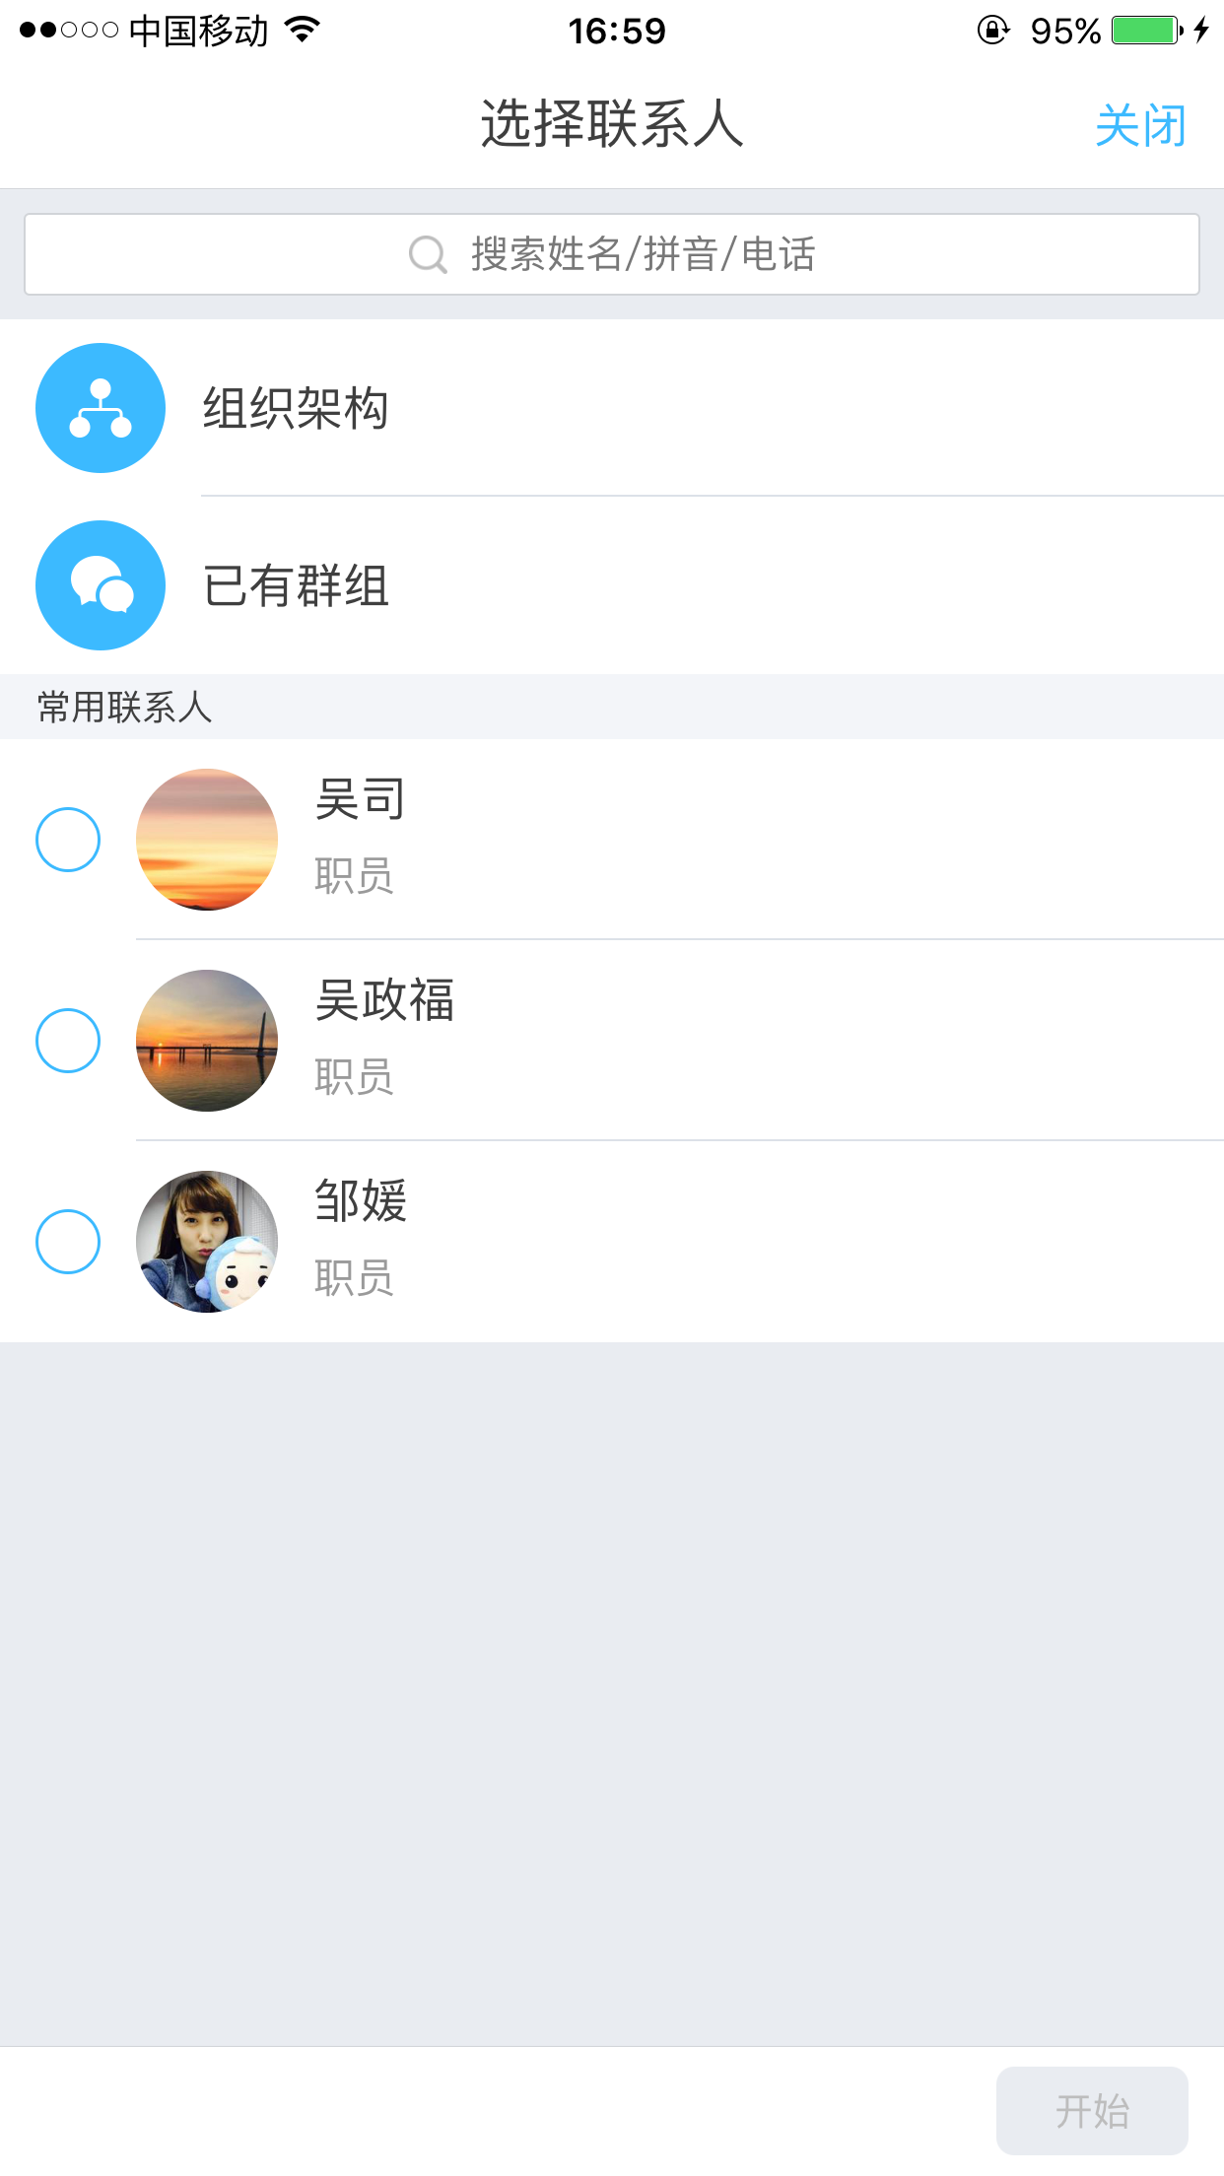Select the radio button for 吴司
Image resolution: width=1224 pixels, height=2176 pixels.
click(68, 840)
